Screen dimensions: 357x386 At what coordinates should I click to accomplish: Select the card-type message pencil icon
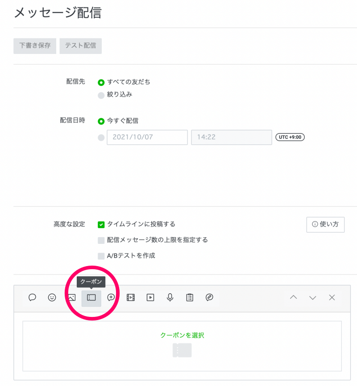click(209, 298)
